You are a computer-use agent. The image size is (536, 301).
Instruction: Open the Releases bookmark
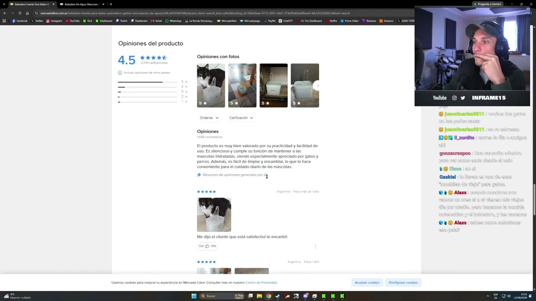369,21
